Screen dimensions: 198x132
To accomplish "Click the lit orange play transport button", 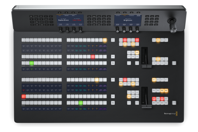I will tap(158, 59).
